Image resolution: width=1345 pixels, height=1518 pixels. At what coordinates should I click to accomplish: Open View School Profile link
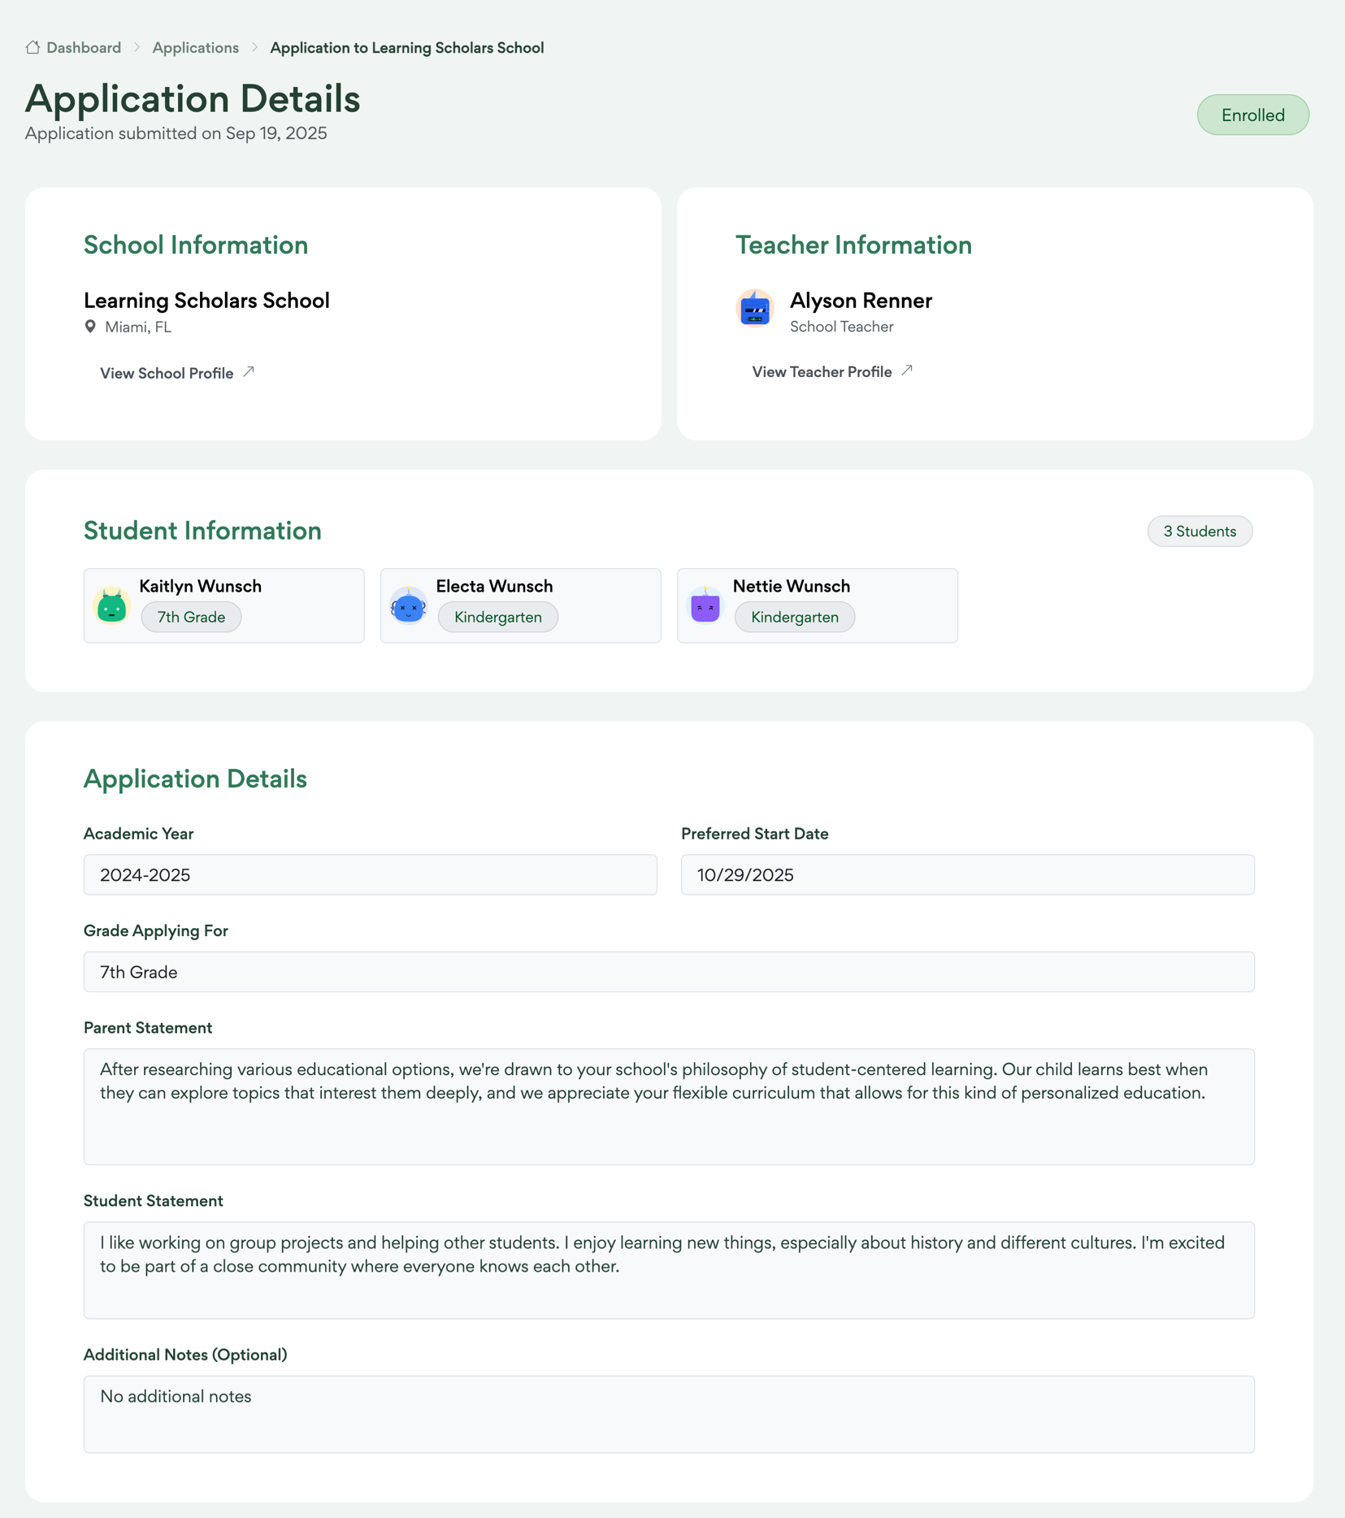[167, 373]
